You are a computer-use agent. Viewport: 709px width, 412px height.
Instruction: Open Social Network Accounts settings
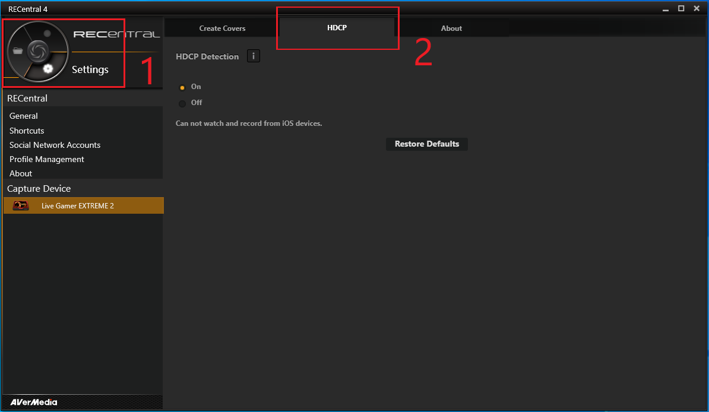coord(55,145)
